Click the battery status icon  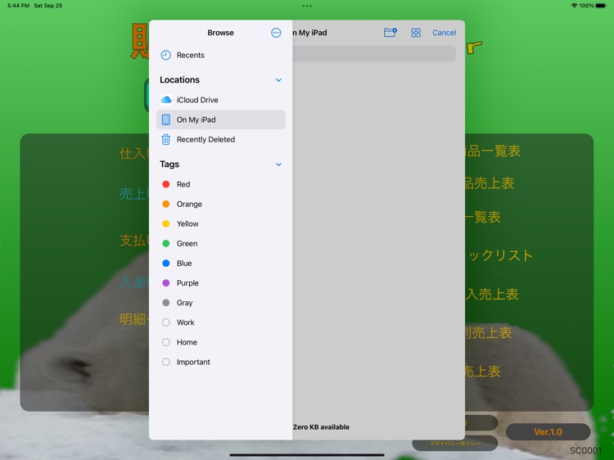[x=602, y=6]
